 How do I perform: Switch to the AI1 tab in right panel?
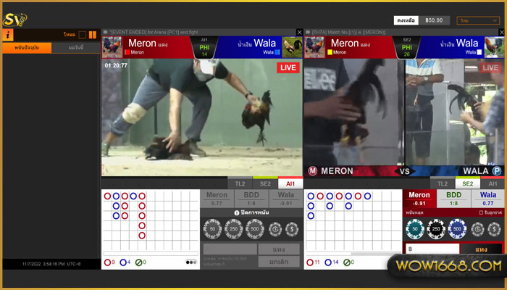click(493, 183)
